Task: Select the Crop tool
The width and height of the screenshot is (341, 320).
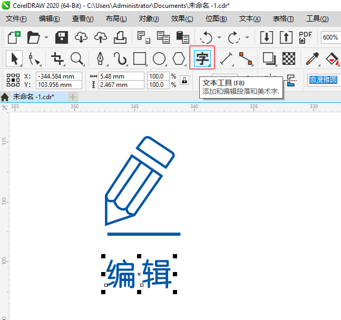Action: tap(57, 59)
